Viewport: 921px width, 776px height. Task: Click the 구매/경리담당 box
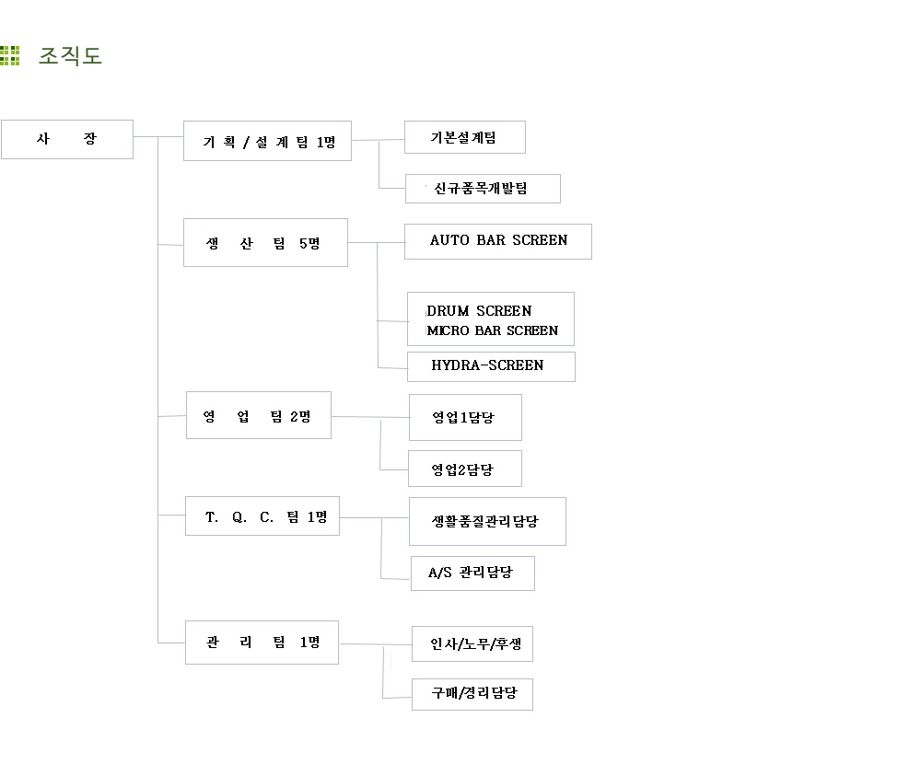(x=472, y=694)
